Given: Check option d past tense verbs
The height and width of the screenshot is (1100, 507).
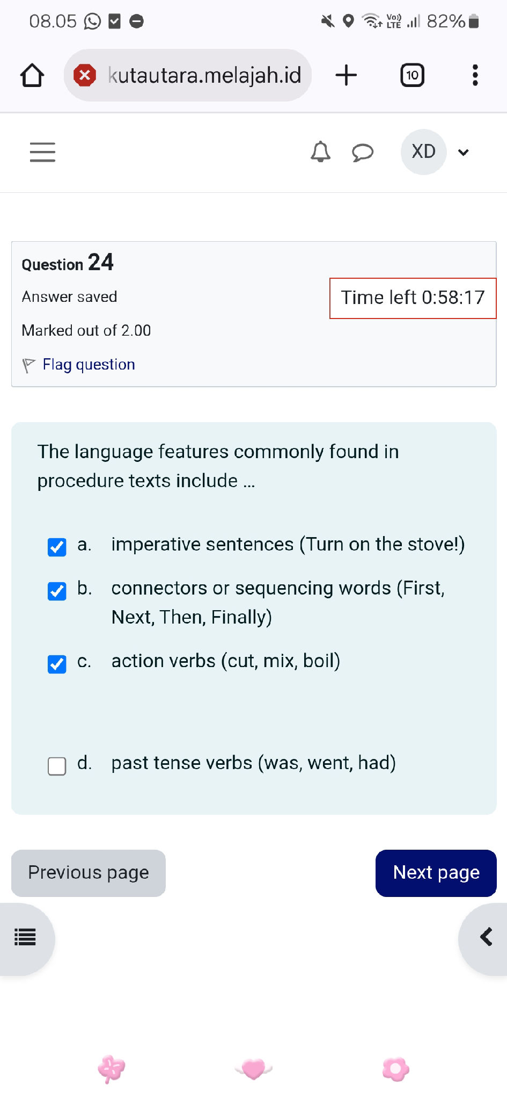Looking at the screenshot, I should 57,766.
